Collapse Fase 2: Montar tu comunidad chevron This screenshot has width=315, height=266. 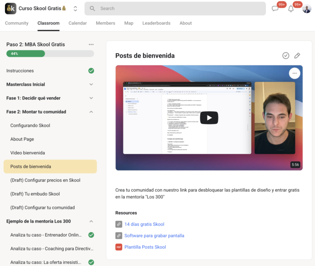point(91,112)
